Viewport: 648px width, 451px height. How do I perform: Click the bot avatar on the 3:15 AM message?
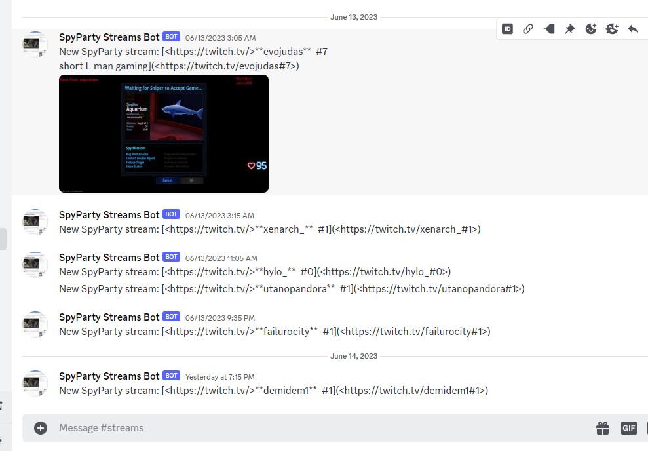[x=35, y=222]
